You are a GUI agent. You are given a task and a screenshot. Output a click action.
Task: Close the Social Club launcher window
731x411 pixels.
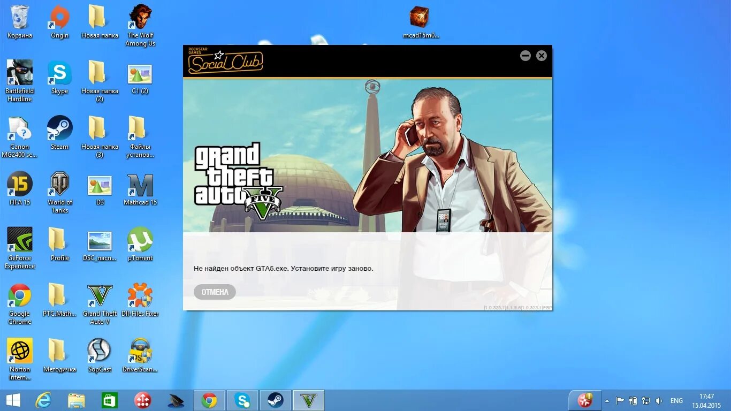pyautogui.click(x=542, y=56)
